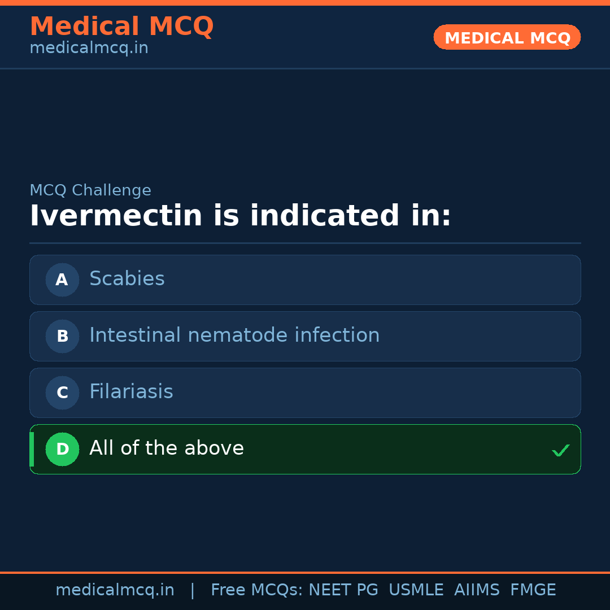The width and height of the screenshot is (610, 610).
Task: Open the medicalmcq.in link in the footer
Action: coord(115,590)
